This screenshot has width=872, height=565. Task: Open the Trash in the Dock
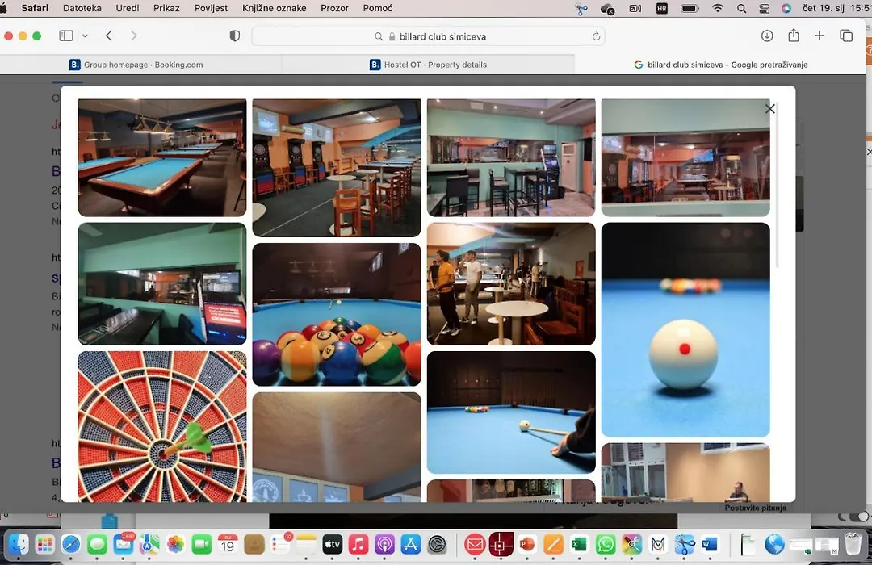853,544
